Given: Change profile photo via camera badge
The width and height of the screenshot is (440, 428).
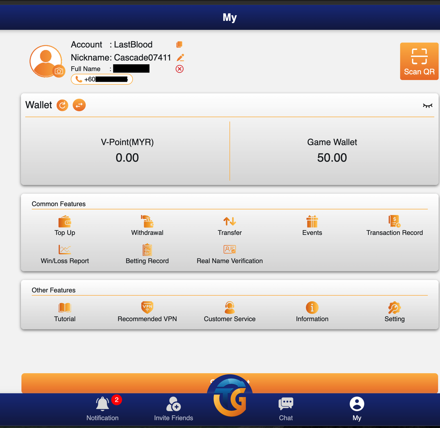Looking at the screenshot, I should coord(59,71).
